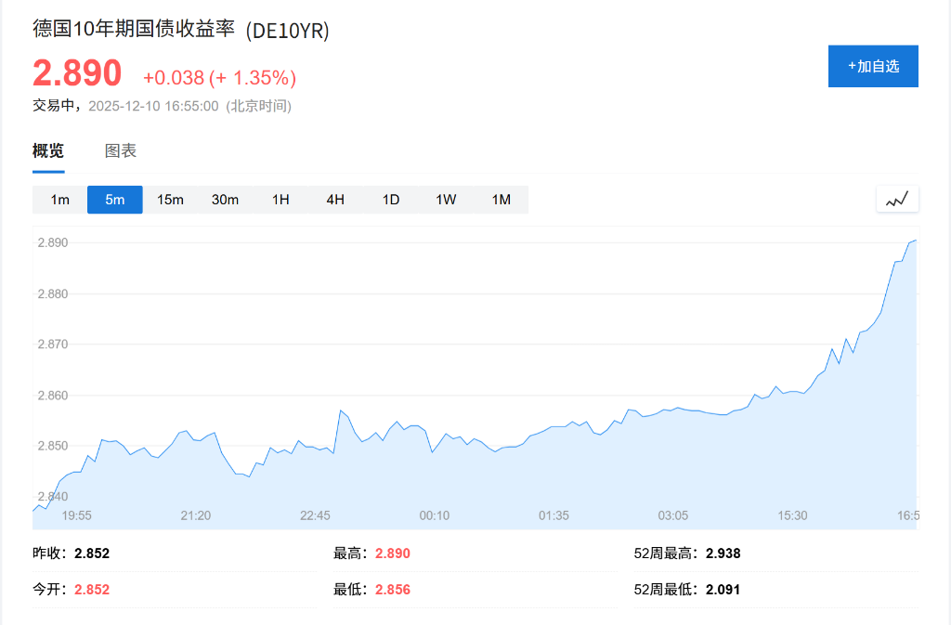Set chart period to 1H
The width and height of the screenshot is (951, 625).
(280, 200)
